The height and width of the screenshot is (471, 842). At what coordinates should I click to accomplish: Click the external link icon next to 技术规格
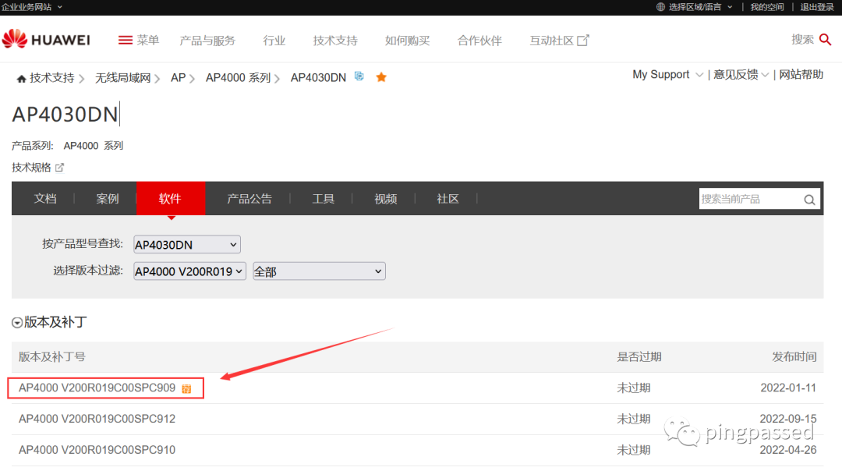coord(59,168)
